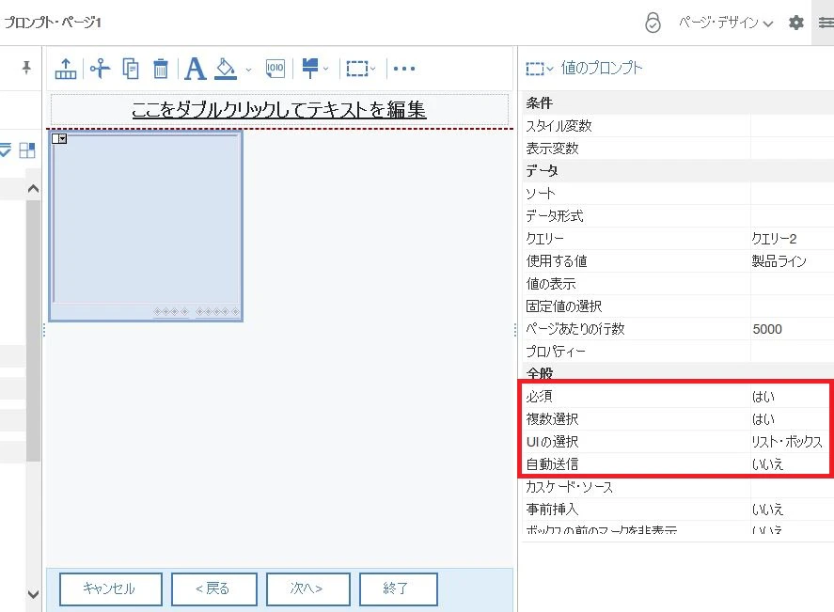
Task: Open the ページ・デザイン view dropdown
Action: pyautogui.click(x=726, y=23)
